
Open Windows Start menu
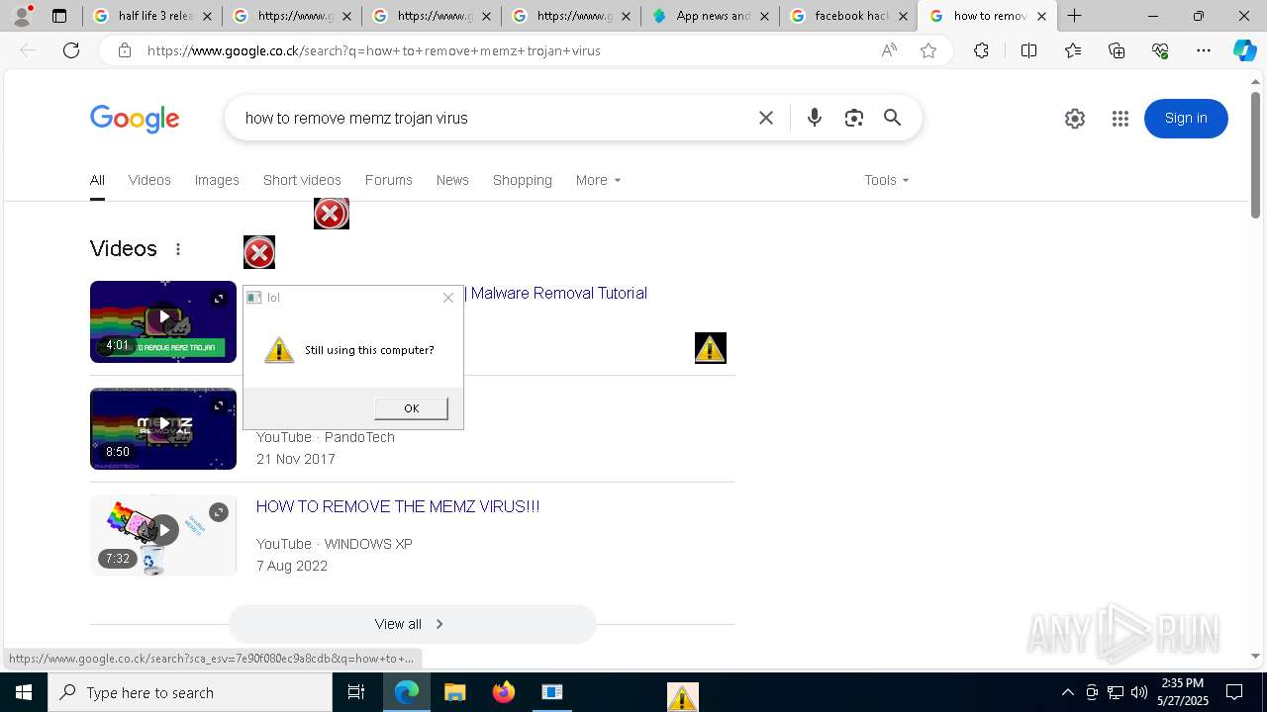(x=24, y=692)
